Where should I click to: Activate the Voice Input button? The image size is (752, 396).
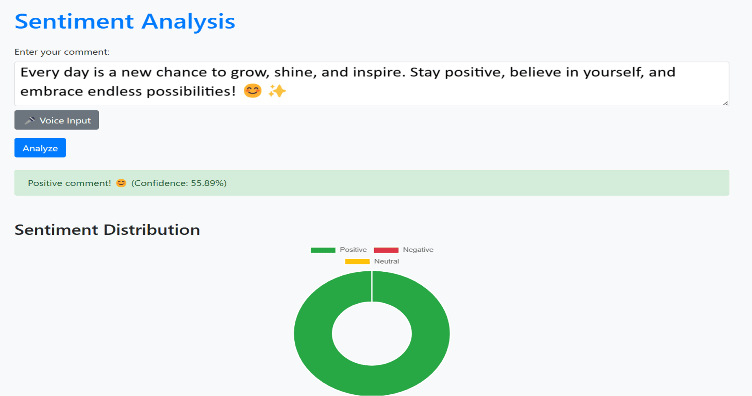pyautogui.click(x=56, y=120)
